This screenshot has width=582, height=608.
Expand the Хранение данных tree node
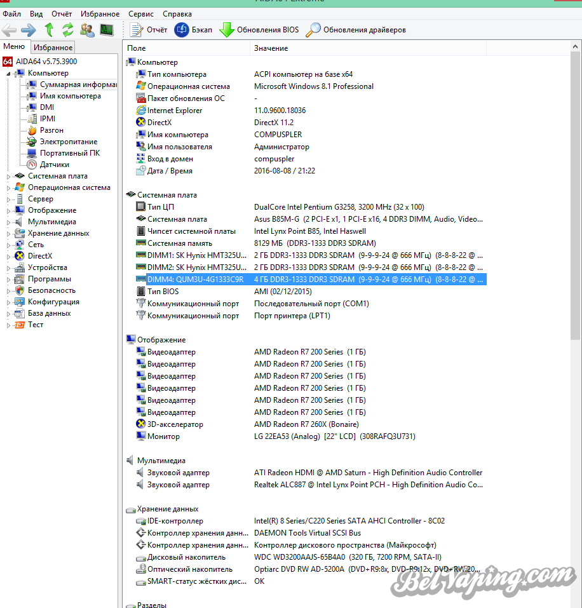pyautogui.click(x=8, y=233)
